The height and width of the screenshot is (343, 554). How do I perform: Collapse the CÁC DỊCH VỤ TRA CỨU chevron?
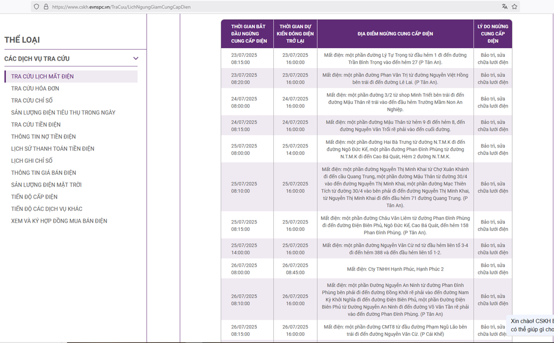(136, 58)
